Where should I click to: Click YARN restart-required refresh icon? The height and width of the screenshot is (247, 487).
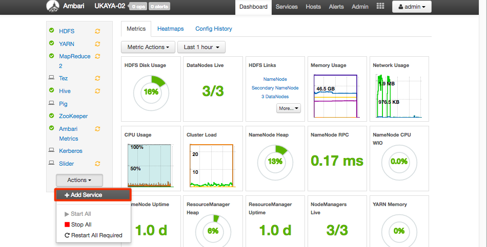[97, 44]
